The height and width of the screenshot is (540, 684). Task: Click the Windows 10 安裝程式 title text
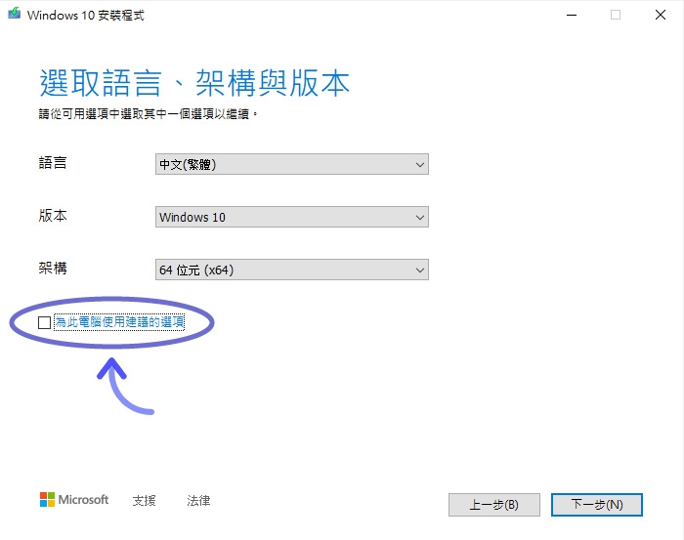(86, 16)
